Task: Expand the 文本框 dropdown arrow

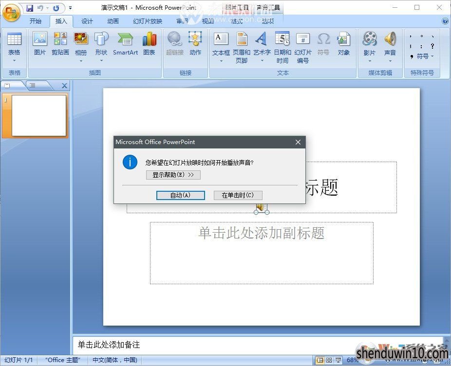Action: point(221,61)
